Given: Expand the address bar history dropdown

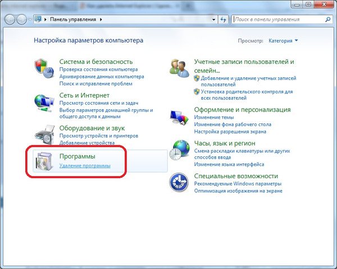Looking at the screenshot, I should (x=213, y=20).
